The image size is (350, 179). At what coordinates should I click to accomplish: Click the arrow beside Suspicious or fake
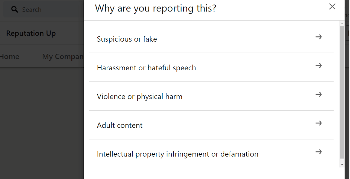(319, 37)
